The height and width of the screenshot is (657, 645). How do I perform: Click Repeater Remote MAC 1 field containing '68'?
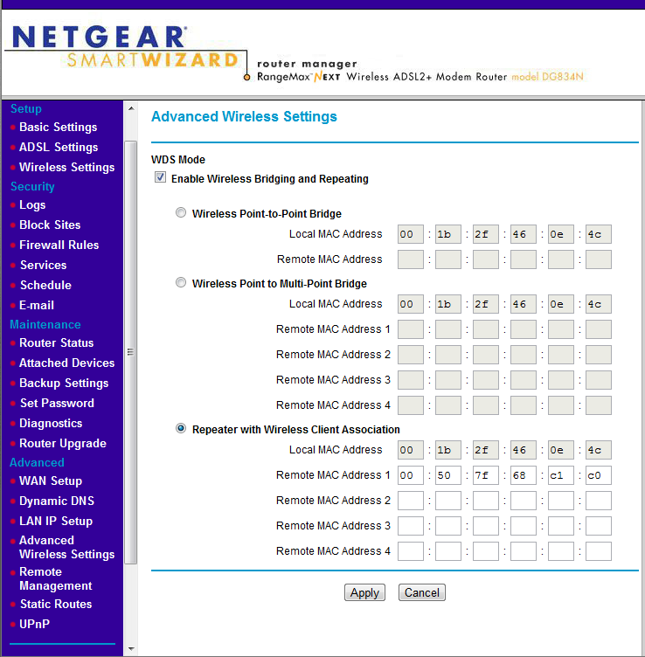tap(523, 475)
